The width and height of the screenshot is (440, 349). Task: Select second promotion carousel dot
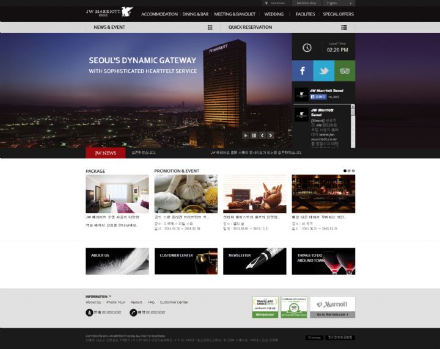(349, 171)
